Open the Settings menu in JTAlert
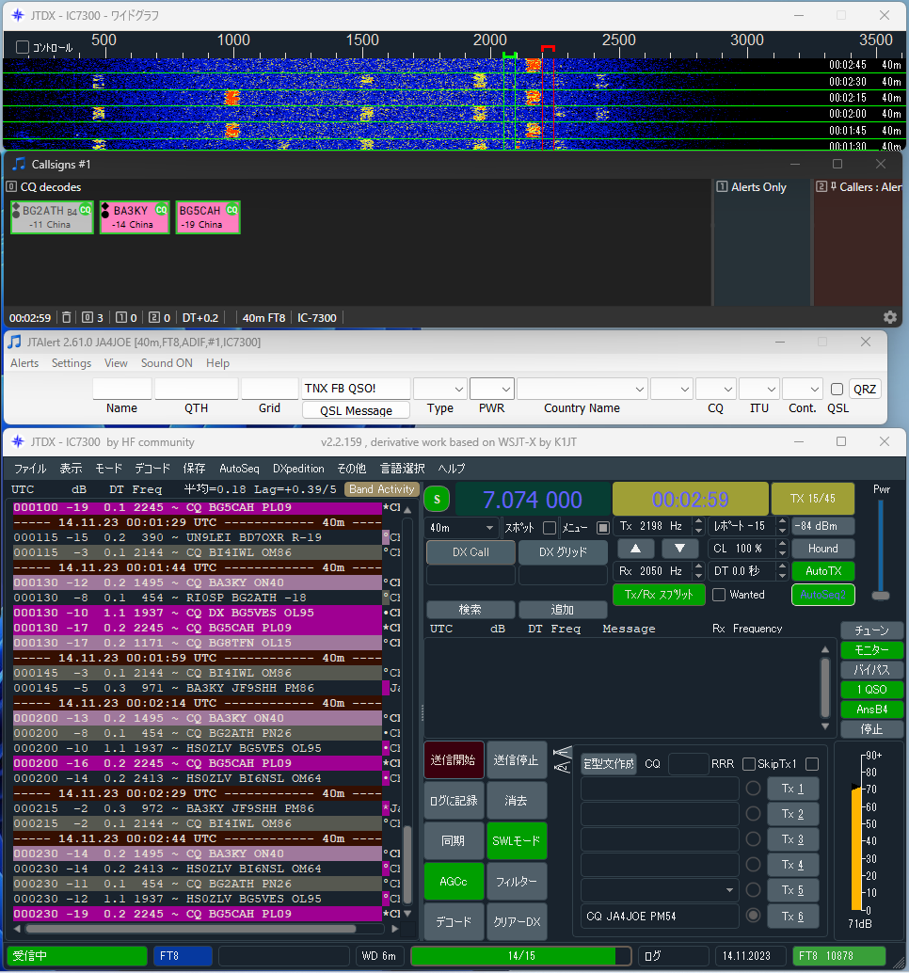This screenshot has width=909, height=973. pos(72,363)
